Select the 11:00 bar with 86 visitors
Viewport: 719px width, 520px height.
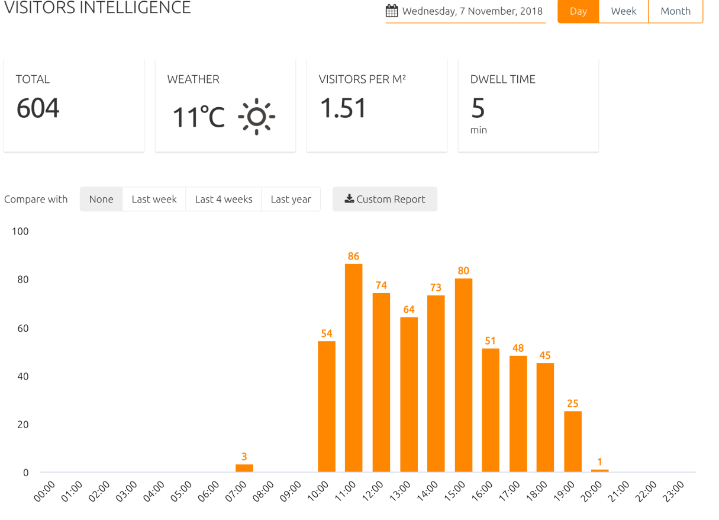(354, 368)
